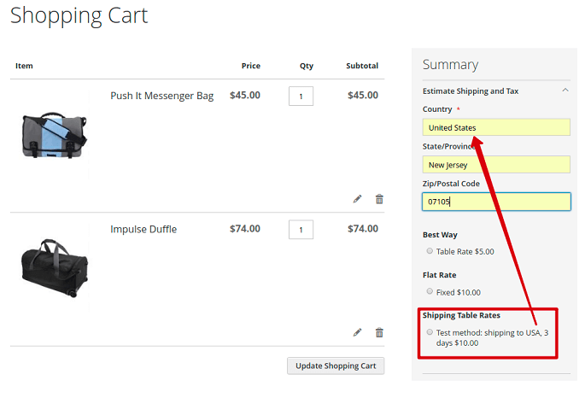Click the Update Shopping Cart button
585x398 pixels.
[336, 366]
